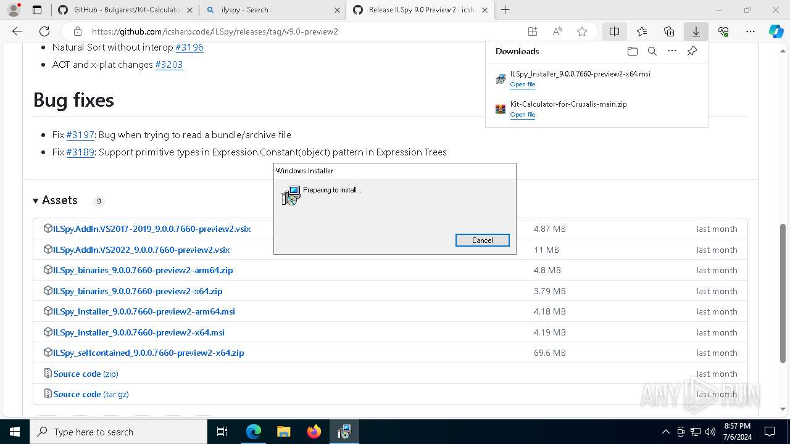Screen dimensions: 790x444
Task: Open issue #3197 link
Action: 80,134
